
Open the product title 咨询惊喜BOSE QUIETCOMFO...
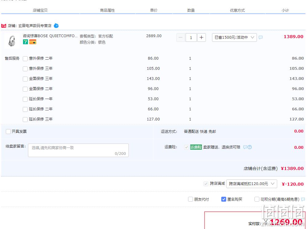tap(50, 36)
